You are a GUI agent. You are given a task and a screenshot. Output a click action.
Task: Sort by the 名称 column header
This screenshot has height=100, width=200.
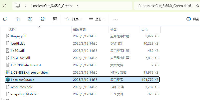point(12,30)
